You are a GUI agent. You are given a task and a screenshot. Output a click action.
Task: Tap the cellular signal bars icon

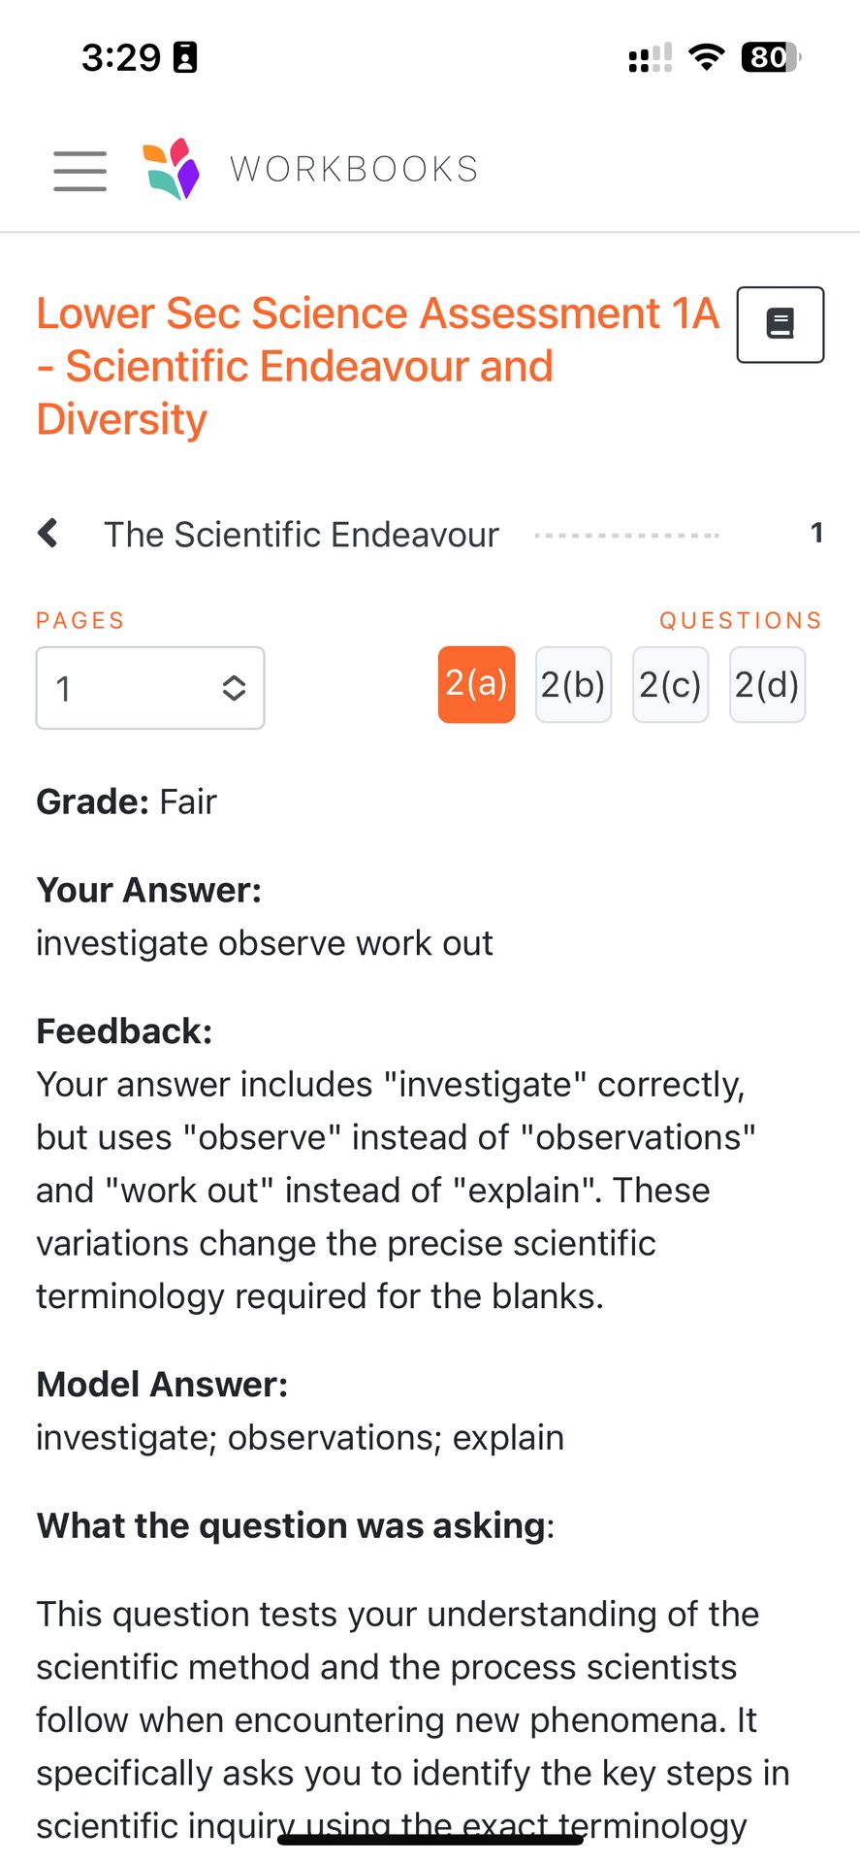click(650, 58)
